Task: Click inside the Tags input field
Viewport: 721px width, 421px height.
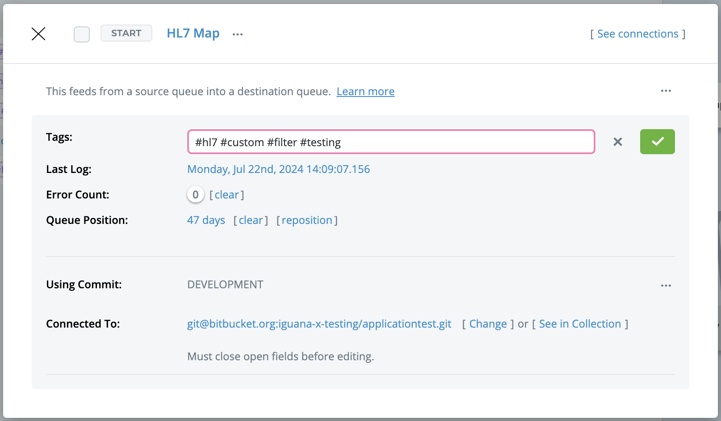Action: (x=391, y=142)
